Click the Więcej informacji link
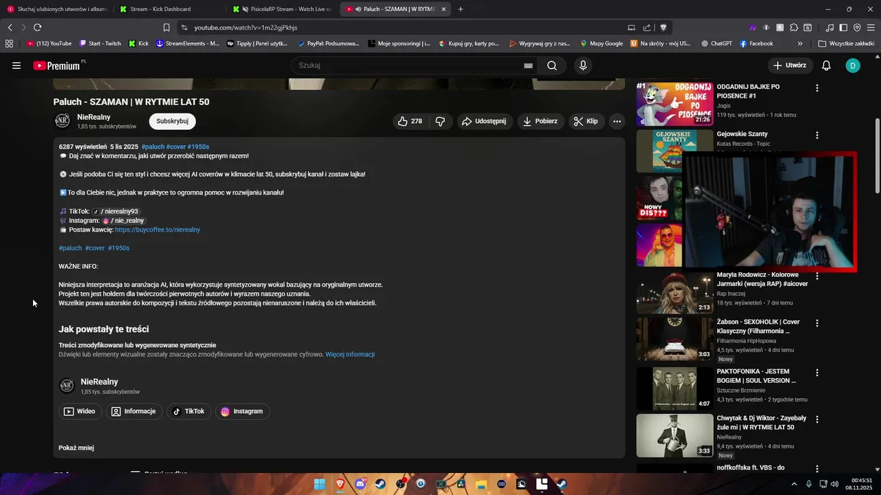 point(350,355)
